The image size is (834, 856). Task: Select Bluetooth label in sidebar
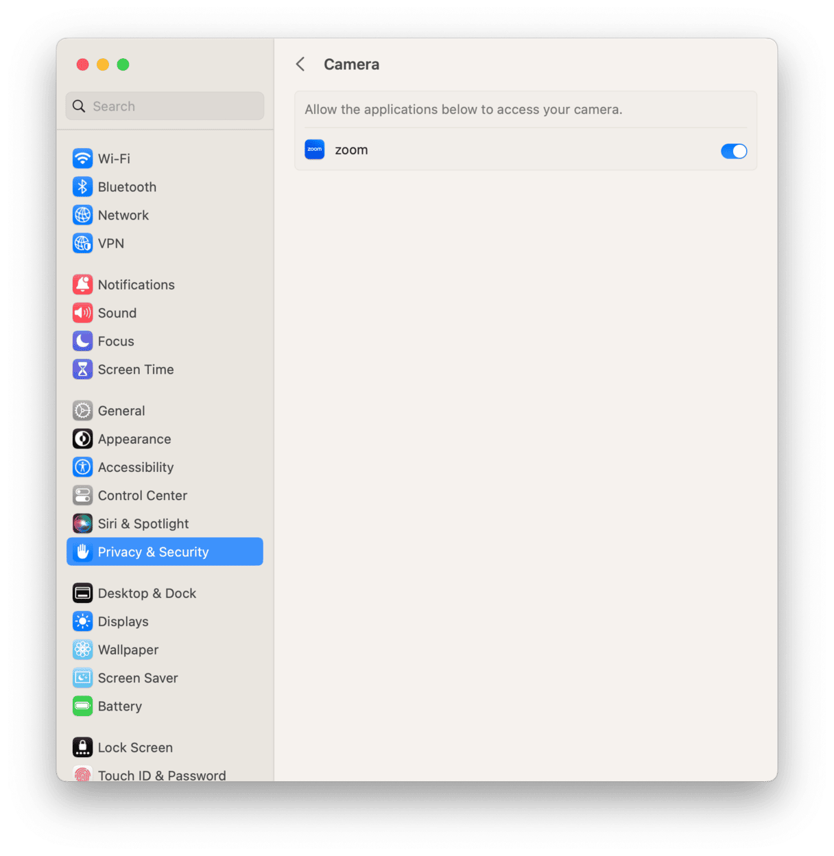coord(127,187)
